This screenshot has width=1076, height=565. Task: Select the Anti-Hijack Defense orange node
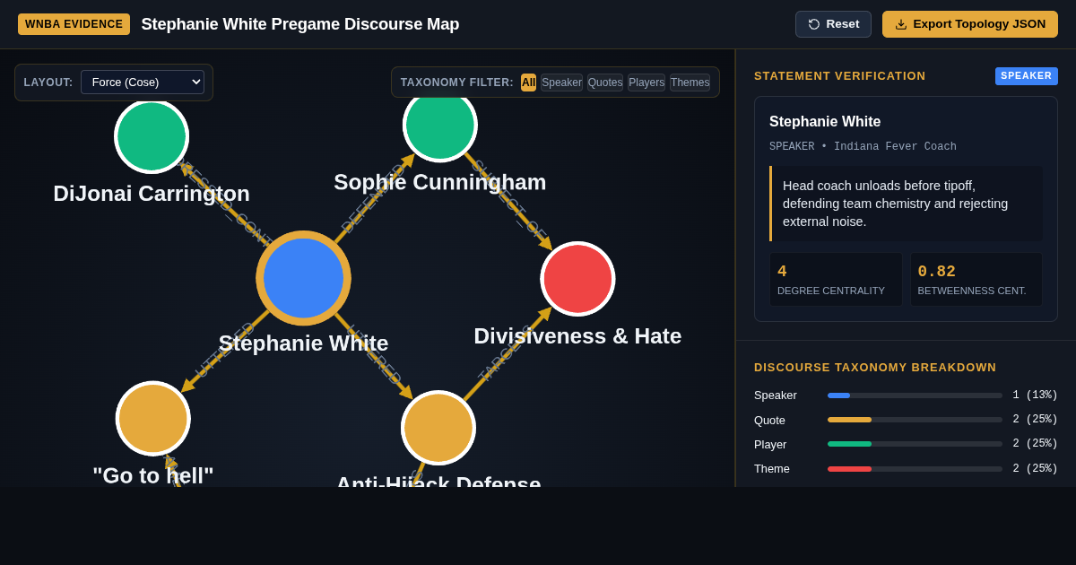[438, 428]
